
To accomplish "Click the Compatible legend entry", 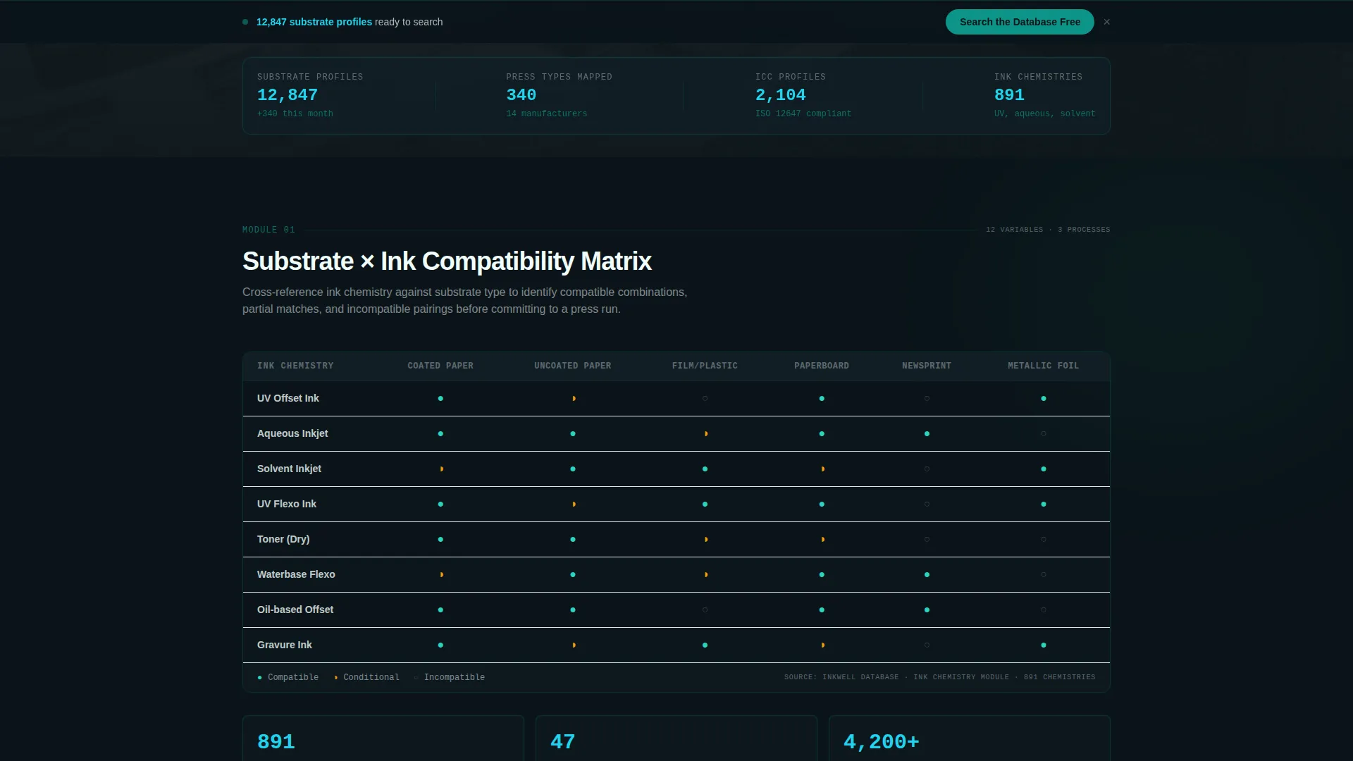I will 288,677.
